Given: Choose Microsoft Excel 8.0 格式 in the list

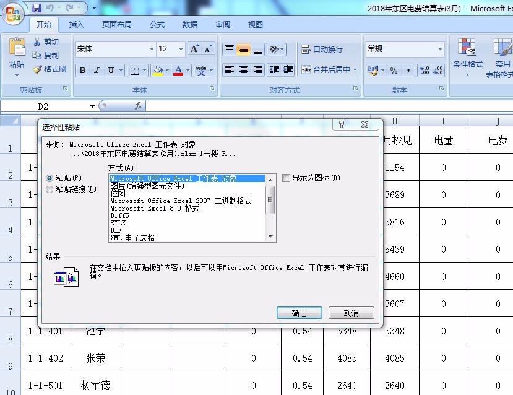Looking at the screenshot, I should tap(155, 208).
